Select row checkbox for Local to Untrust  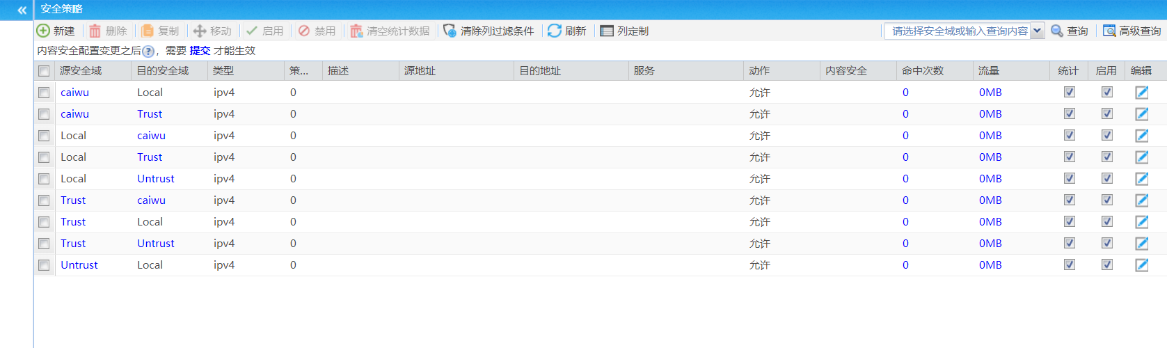click(44, 179)
